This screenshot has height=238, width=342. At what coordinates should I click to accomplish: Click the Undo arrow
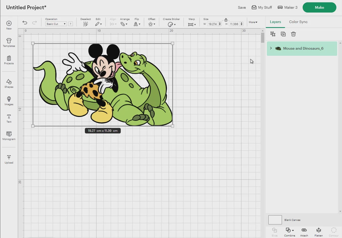coord(25,23)
